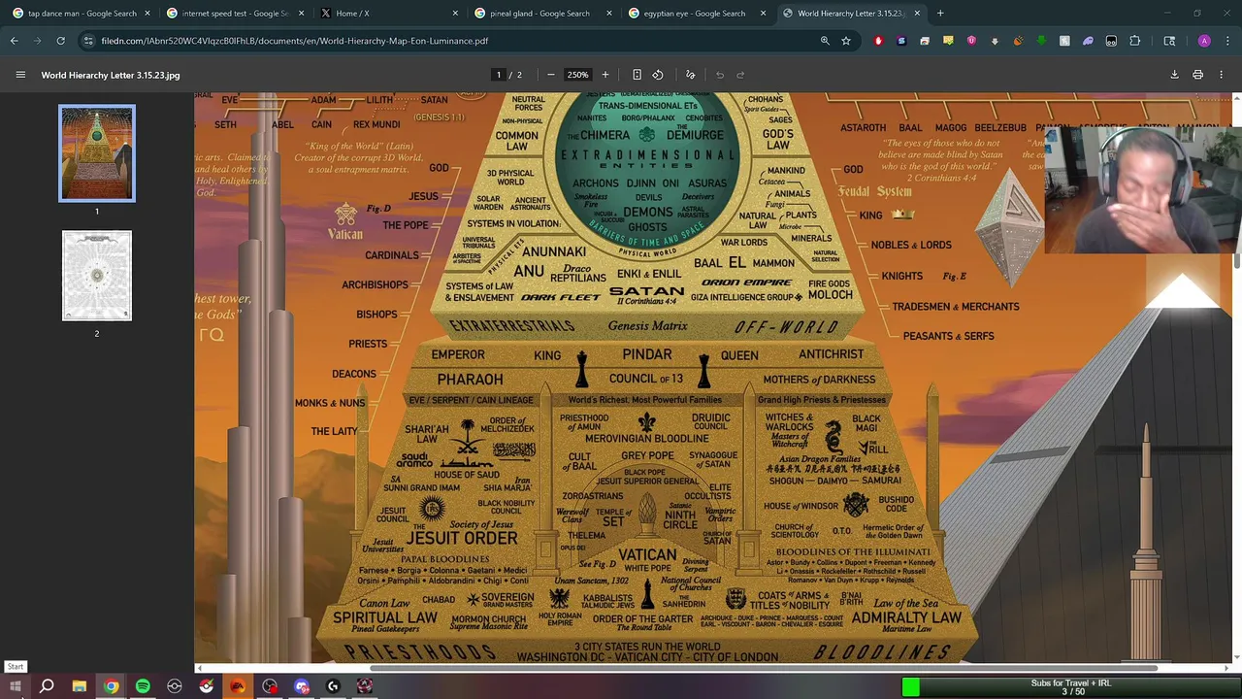This screenshot has height=699, width=1242.
Task: View site information icon in address bar
Action: (x=88, y=41)
